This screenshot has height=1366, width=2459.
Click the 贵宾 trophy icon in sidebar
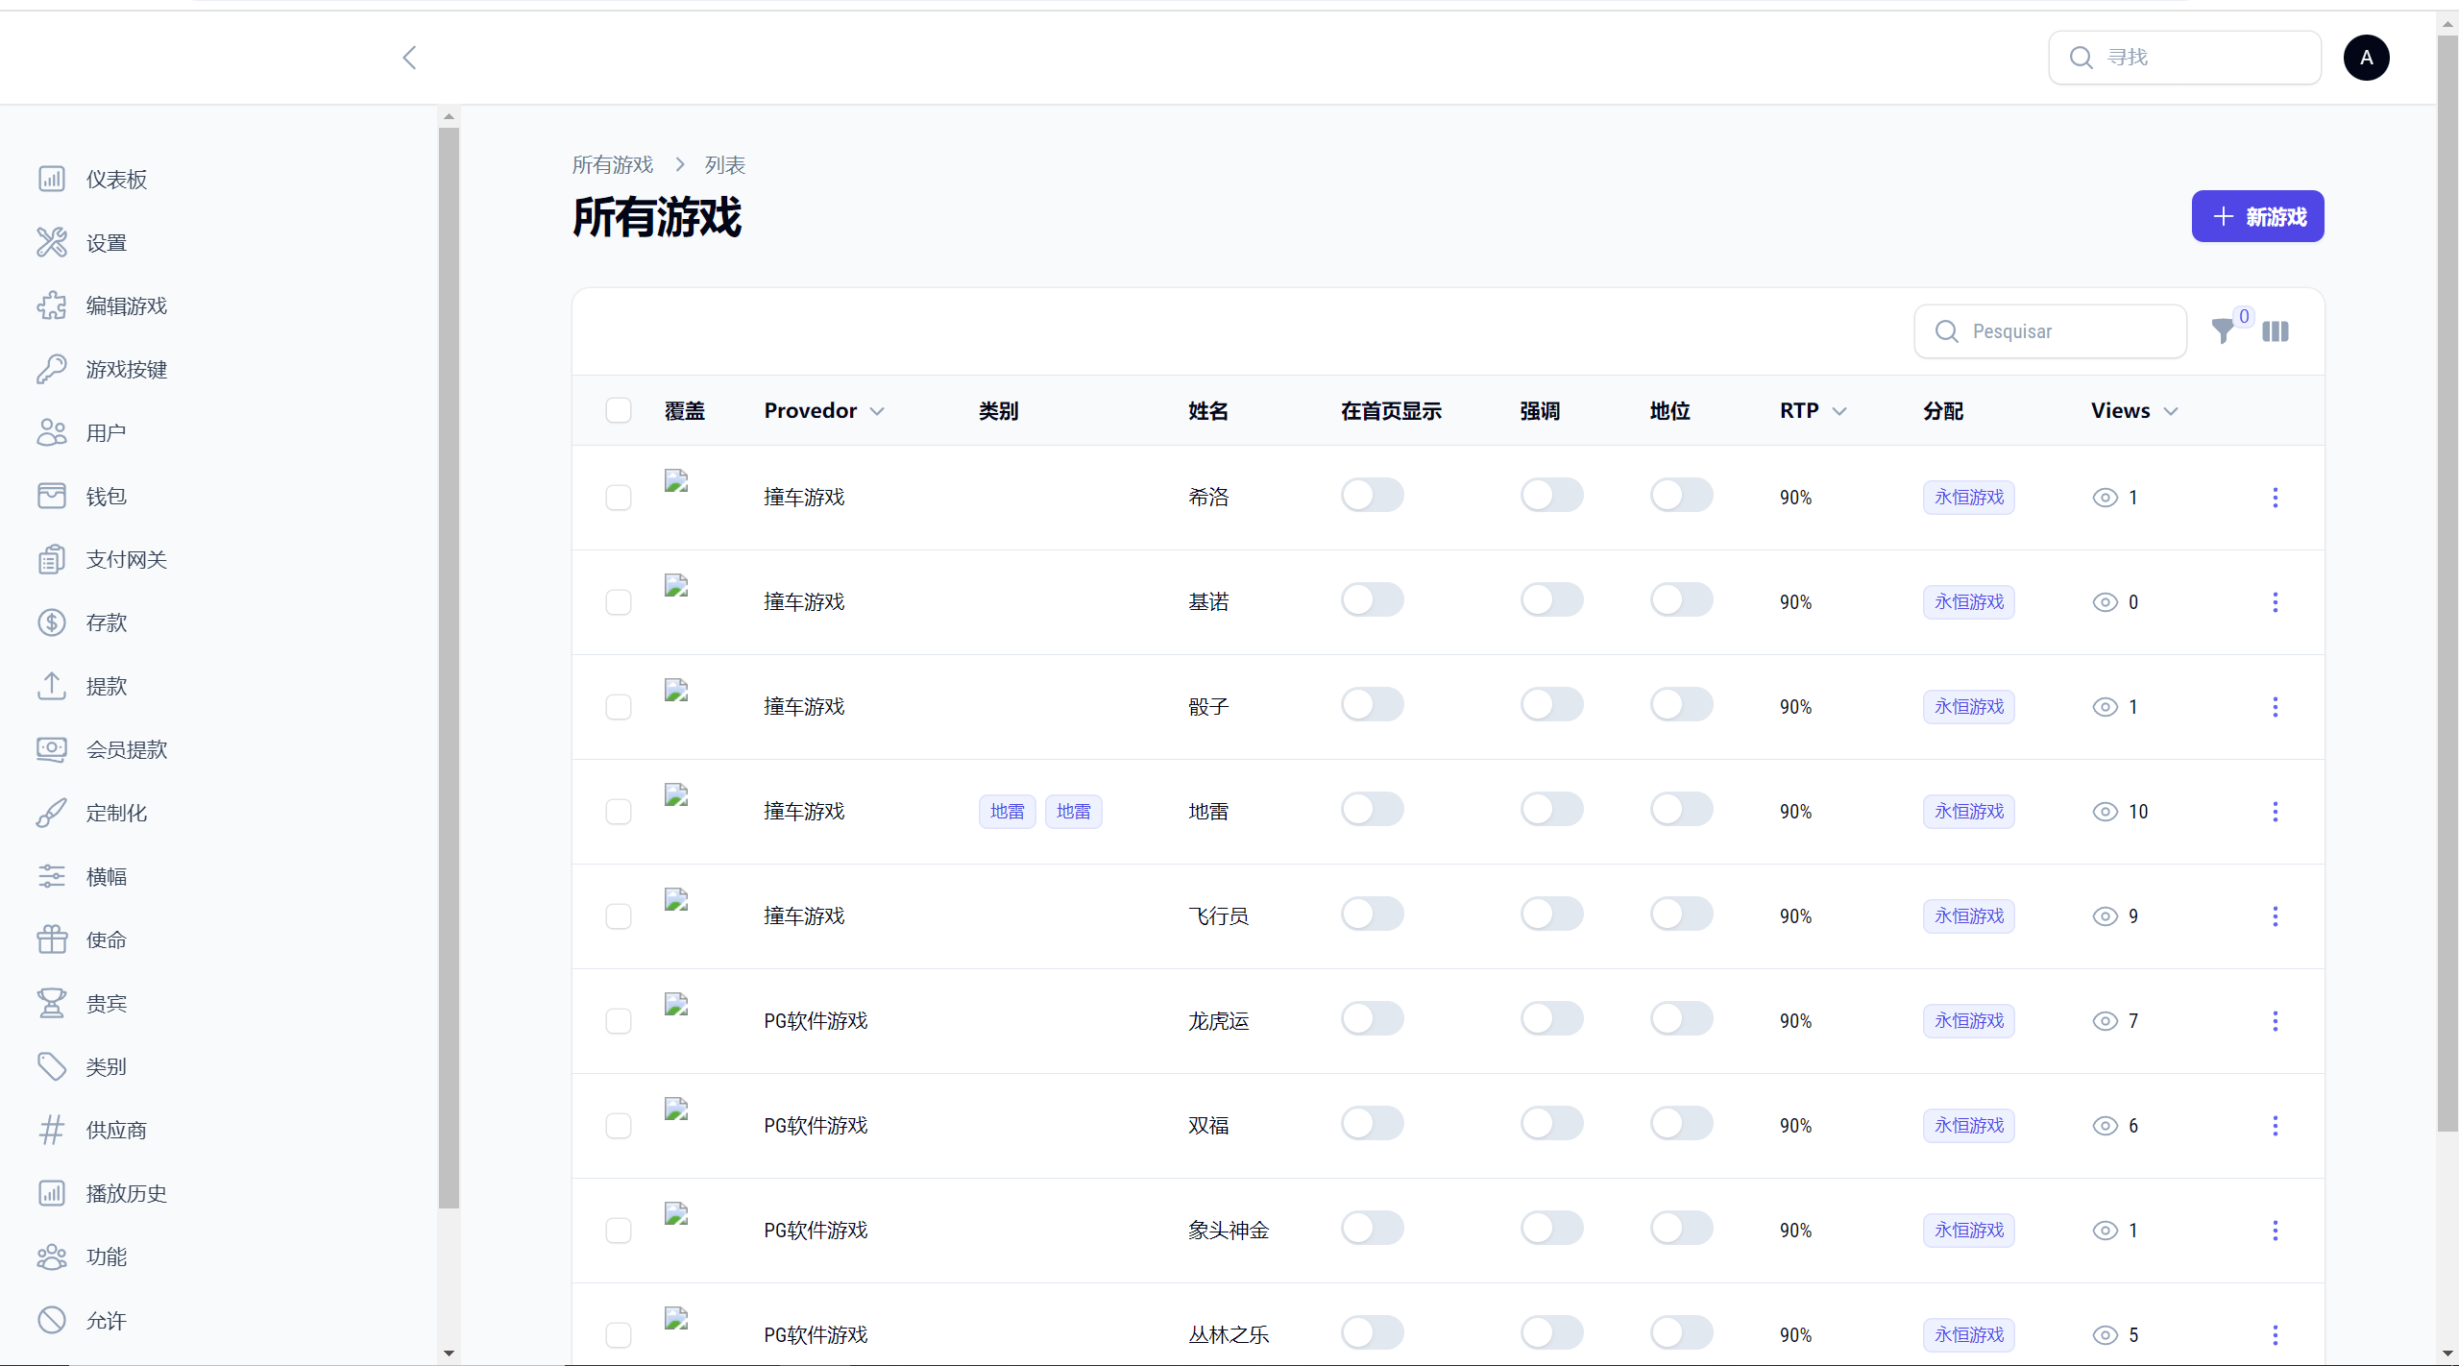pyautogui.click(x=52, y=1003)
